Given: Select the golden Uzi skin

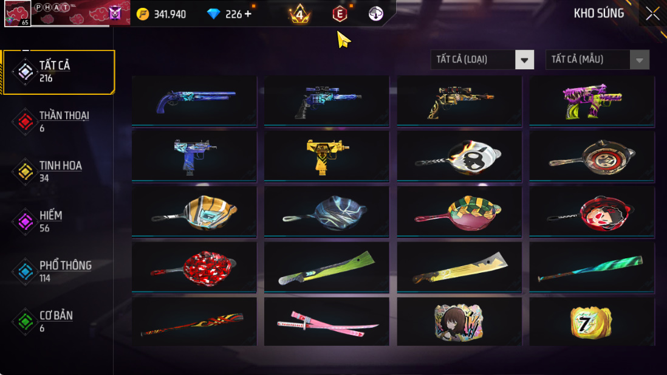Looking at the screenshot, I should pos(327,156).
